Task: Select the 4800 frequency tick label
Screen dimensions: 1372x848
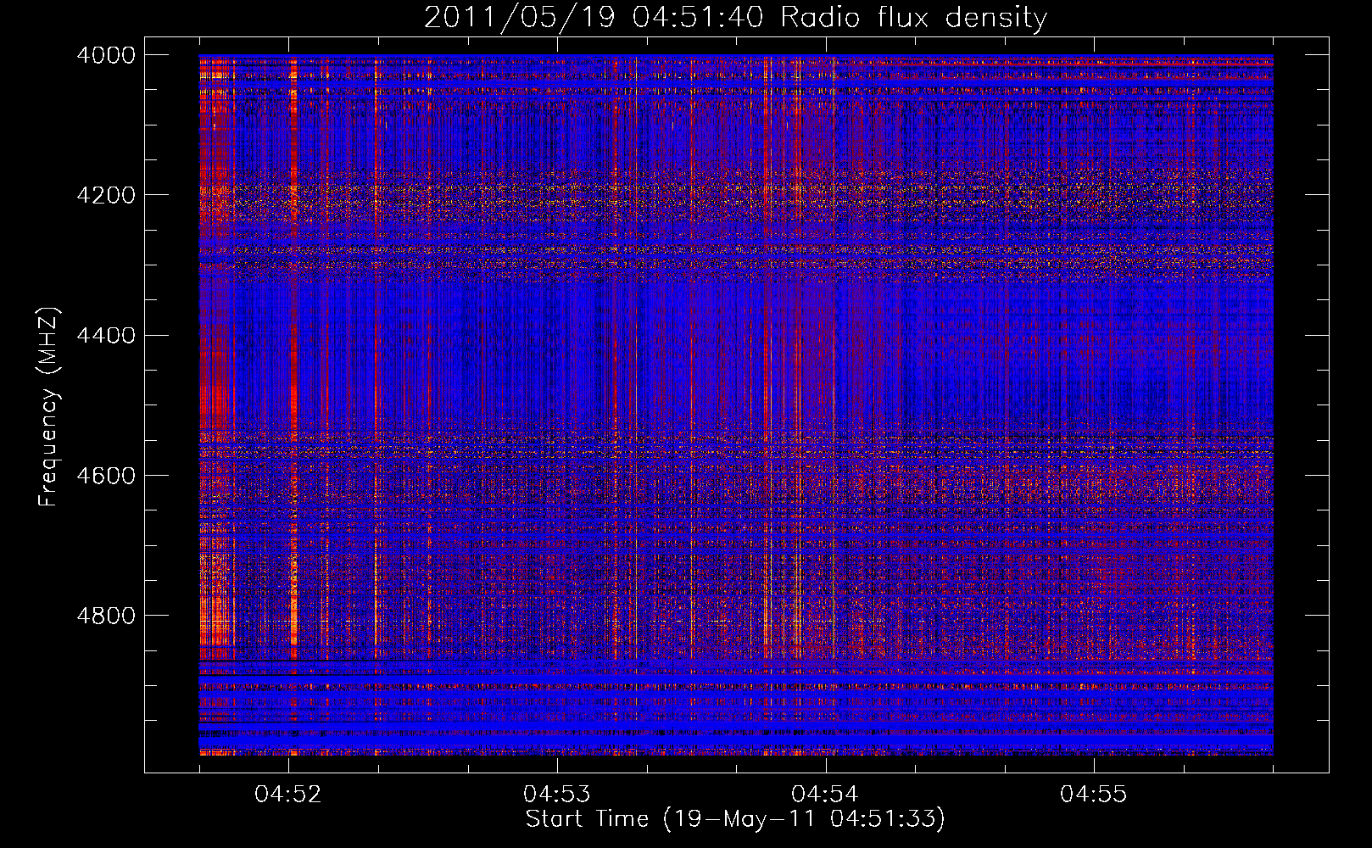Action: [106, 615]
